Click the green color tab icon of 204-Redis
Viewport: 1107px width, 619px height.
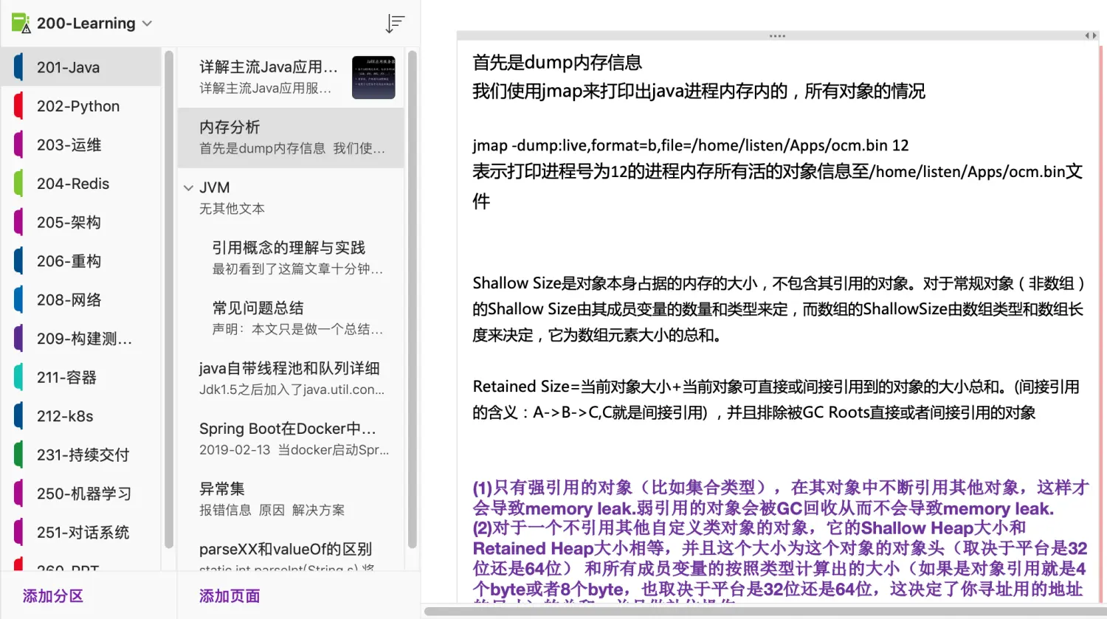(18, 184)
